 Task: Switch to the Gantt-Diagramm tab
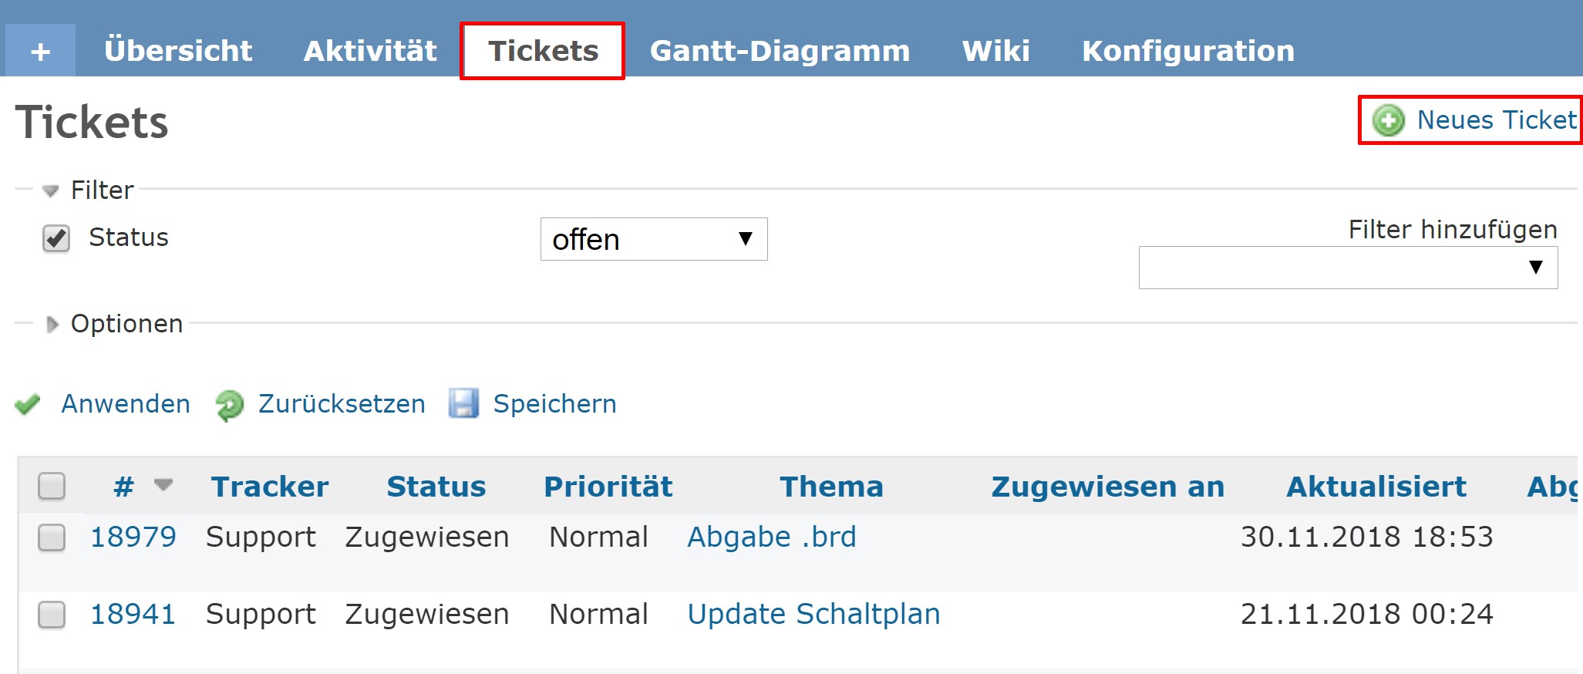(x=780, y=51)
